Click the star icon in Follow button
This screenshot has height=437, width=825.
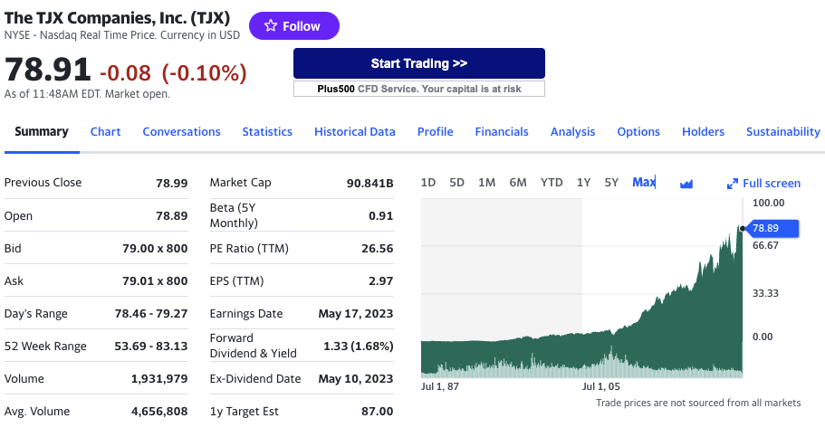(271, 25)
